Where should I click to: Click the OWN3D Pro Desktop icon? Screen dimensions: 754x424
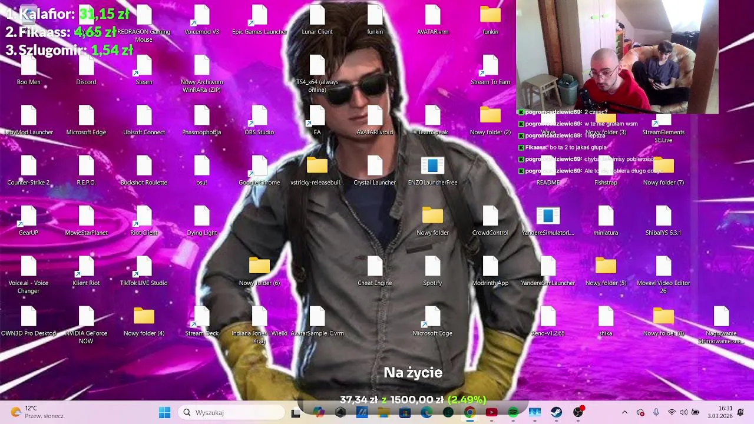28,320
